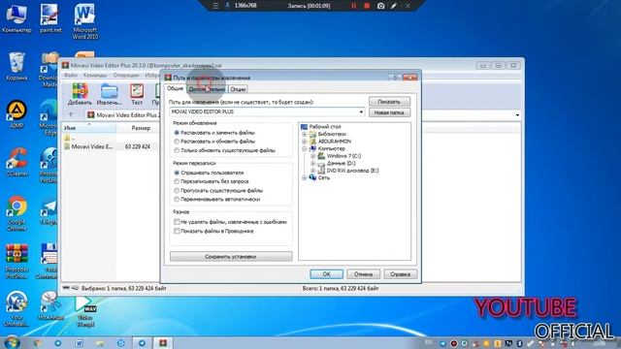Image resolution: width=621 pixels, height=349 pixels.
Task: Switch to the Дополнительно tab
Action: pyautogui.click(x=207, y=89)
